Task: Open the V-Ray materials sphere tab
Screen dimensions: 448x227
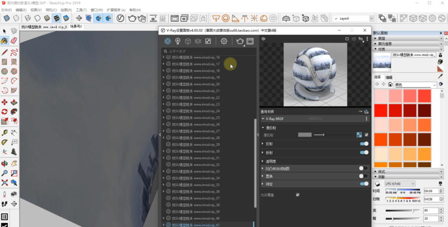Action: coord(168,41)
